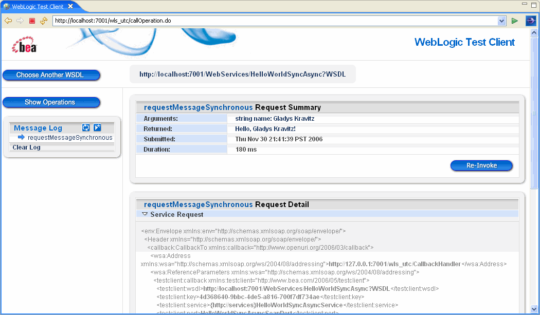Image resolution: width=540 pixels, height=315 pixels.
Task: Click the 'Returned:' label cell
Action: tap(182, 129)
